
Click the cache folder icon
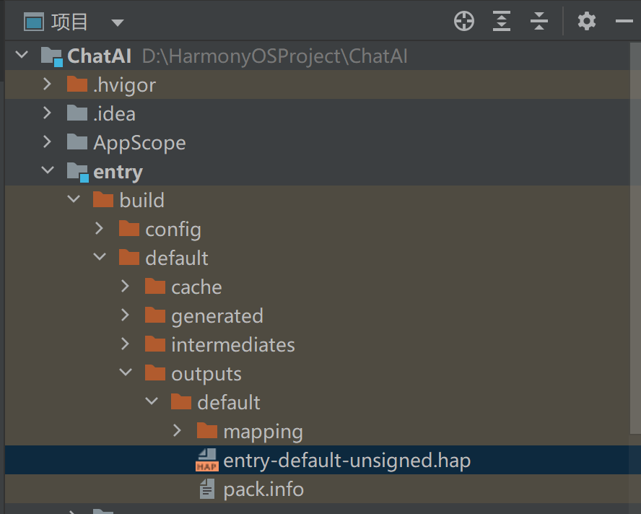155,286
